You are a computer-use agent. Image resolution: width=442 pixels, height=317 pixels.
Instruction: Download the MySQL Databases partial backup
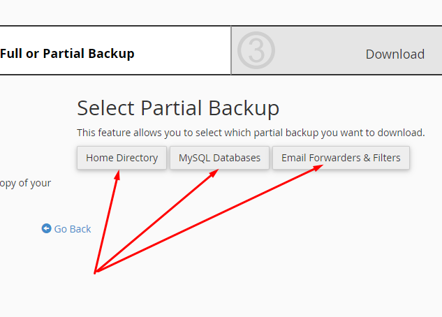(x=219, y=158)
